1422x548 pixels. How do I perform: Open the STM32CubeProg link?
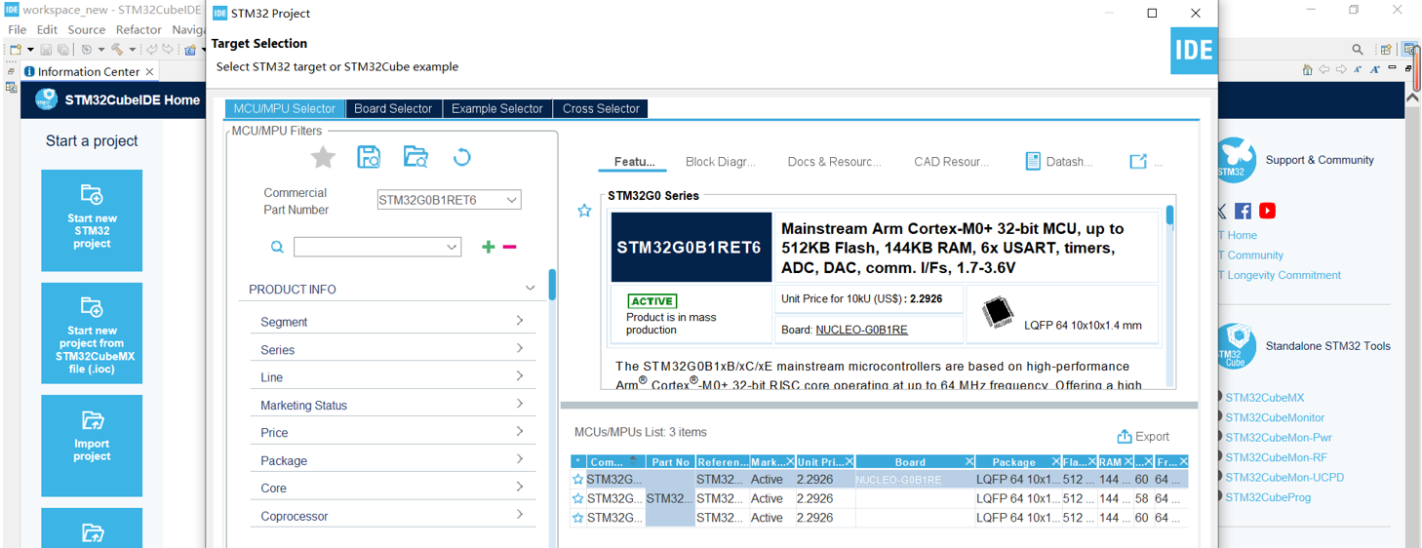tap(1268, 497)
